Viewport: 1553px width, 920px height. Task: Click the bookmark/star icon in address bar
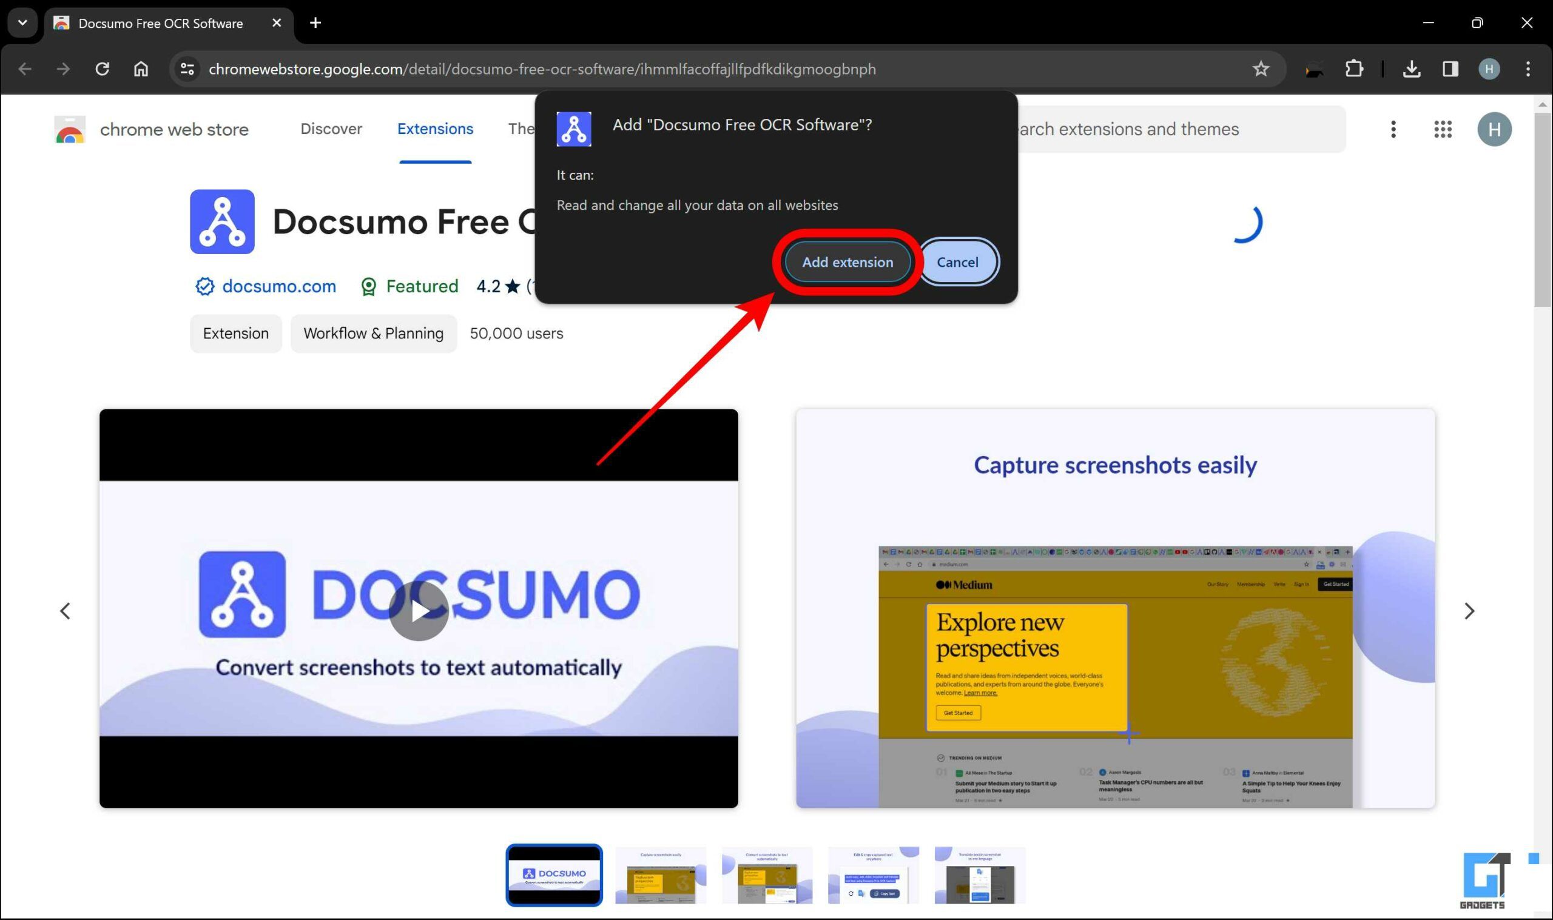click(x=1262, y=69)
